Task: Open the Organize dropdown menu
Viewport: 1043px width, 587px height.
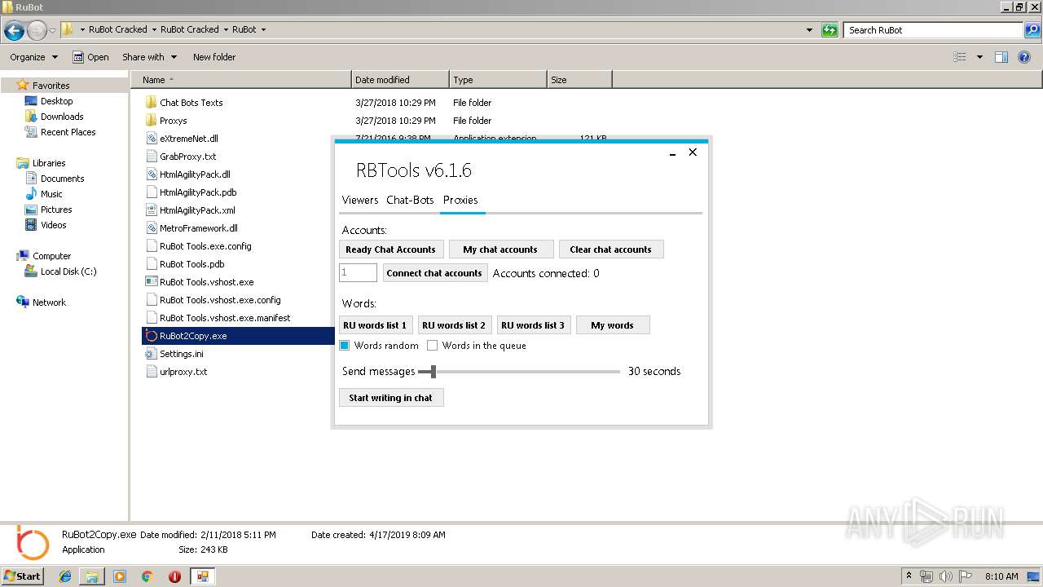Action: click(x=33, y=57)
